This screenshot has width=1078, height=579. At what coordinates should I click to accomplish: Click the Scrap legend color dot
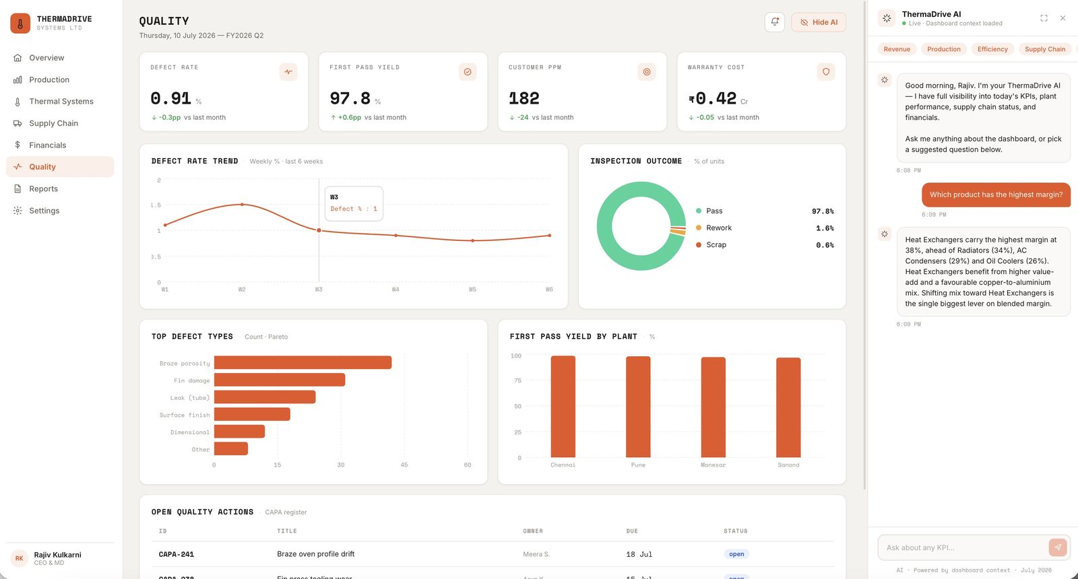699,245
